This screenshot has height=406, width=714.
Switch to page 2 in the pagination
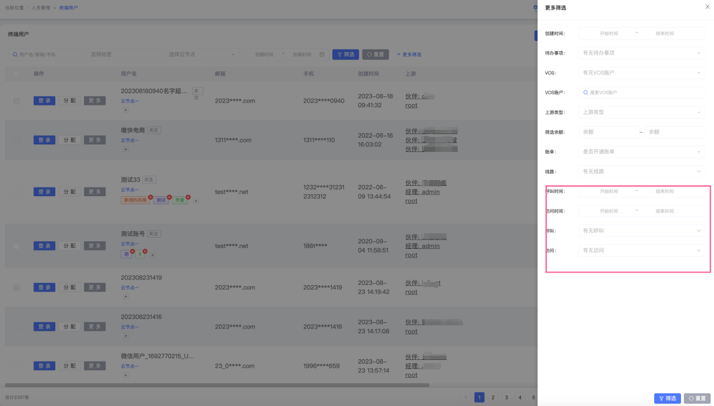click(x=493, y=398)
